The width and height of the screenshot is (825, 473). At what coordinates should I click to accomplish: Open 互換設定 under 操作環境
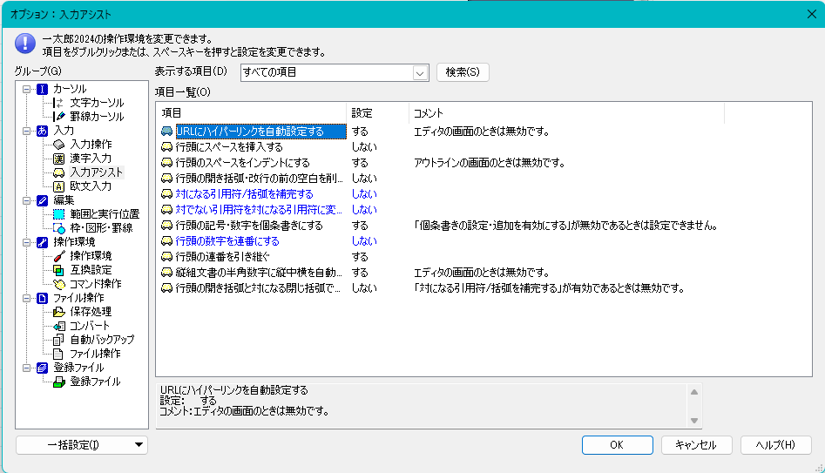[x=91, y=269]
